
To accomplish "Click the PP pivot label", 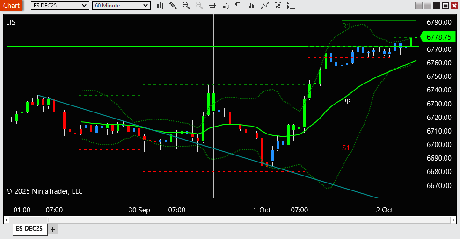I will coord(346,101).
